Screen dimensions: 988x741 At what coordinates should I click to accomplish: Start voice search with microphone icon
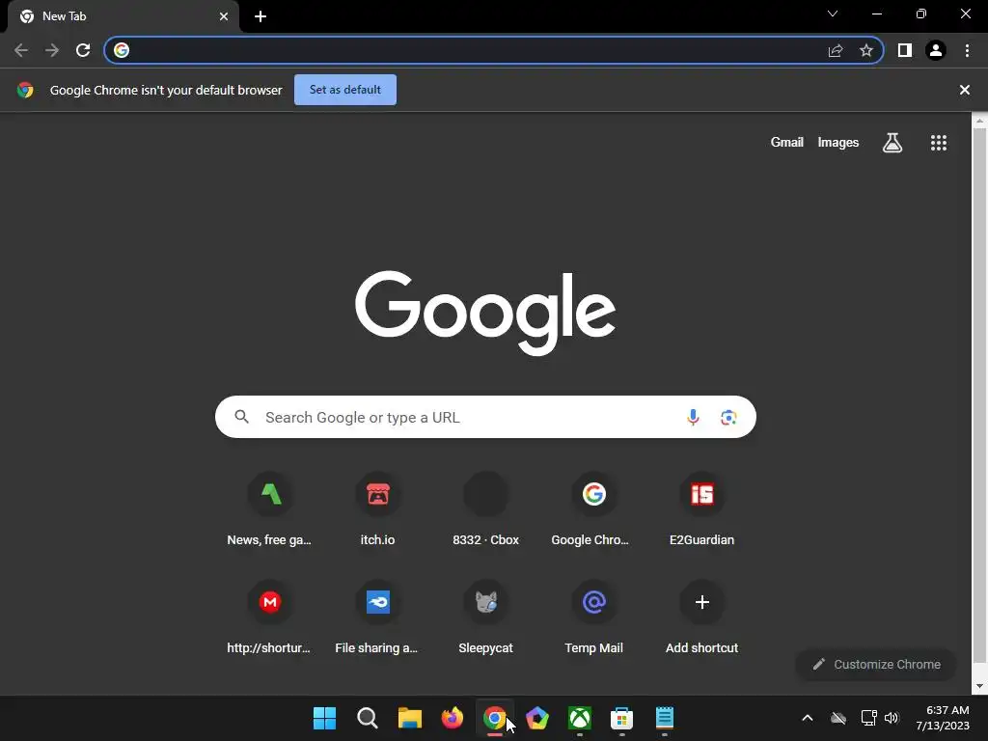point(693,417)
